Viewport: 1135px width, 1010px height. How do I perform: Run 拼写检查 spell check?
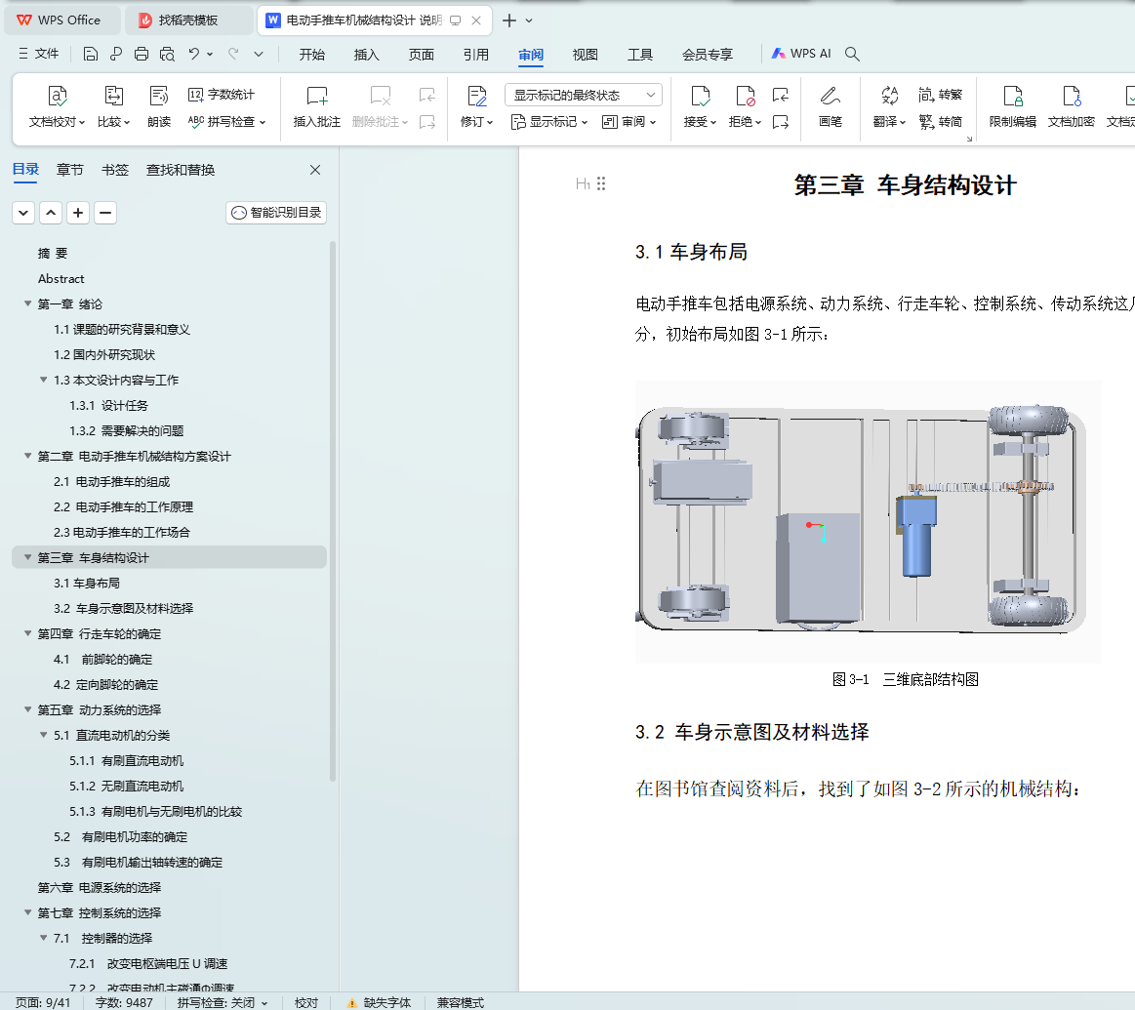tap(226, 122)
